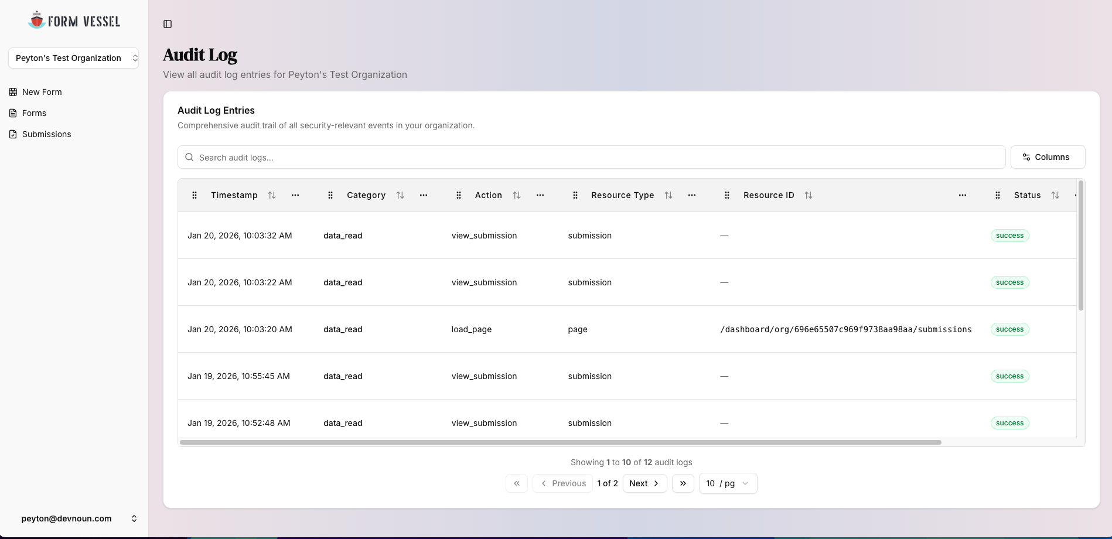The height and width of the screenshot is (539, 1112).
Task: Open the 10 per page dropdown
Action: (728, 483)
